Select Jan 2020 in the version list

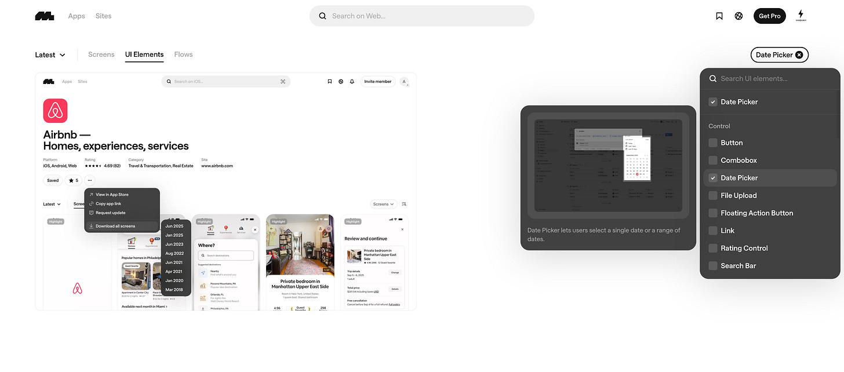pos(176,280)
